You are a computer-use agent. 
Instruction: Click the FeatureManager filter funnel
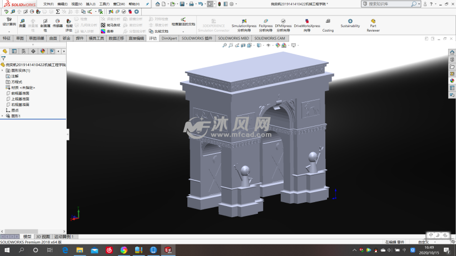[x=3, y=58]
